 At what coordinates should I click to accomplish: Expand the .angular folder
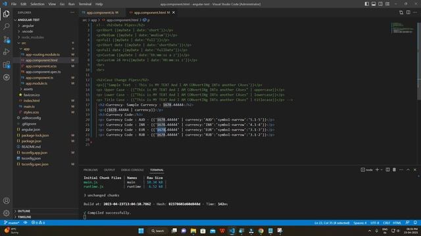coord(28,26)
